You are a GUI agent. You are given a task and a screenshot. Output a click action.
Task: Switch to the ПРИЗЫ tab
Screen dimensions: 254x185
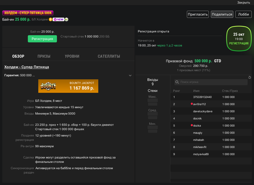44,56
